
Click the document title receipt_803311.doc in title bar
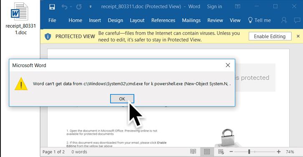tap(122, 7)
